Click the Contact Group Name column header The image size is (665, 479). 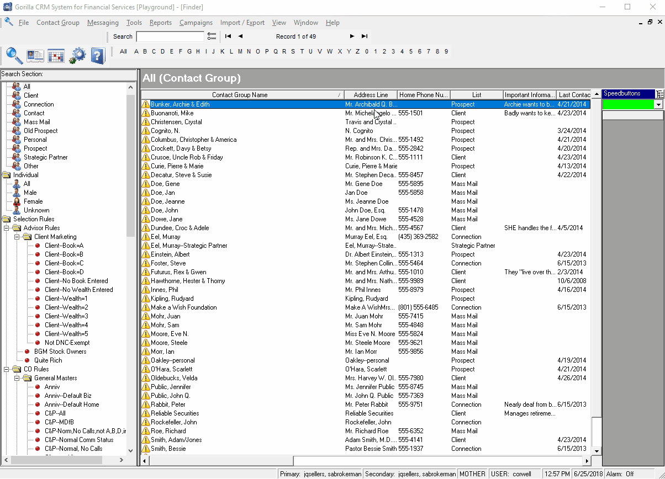pos(240,95)
